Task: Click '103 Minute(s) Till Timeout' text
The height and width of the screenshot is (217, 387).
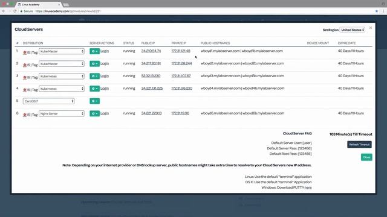Action: (x=351, y=134)
